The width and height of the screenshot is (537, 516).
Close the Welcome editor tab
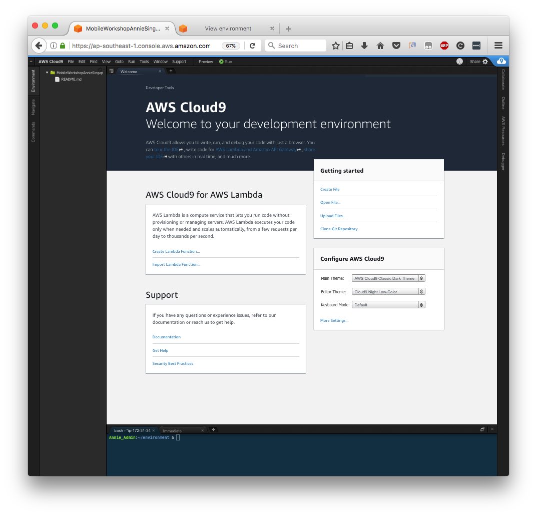[x=160, y=71]
